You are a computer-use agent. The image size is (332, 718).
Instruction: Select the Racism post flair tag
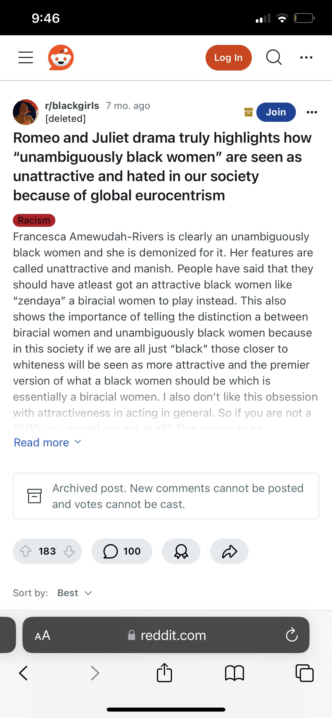34,220
